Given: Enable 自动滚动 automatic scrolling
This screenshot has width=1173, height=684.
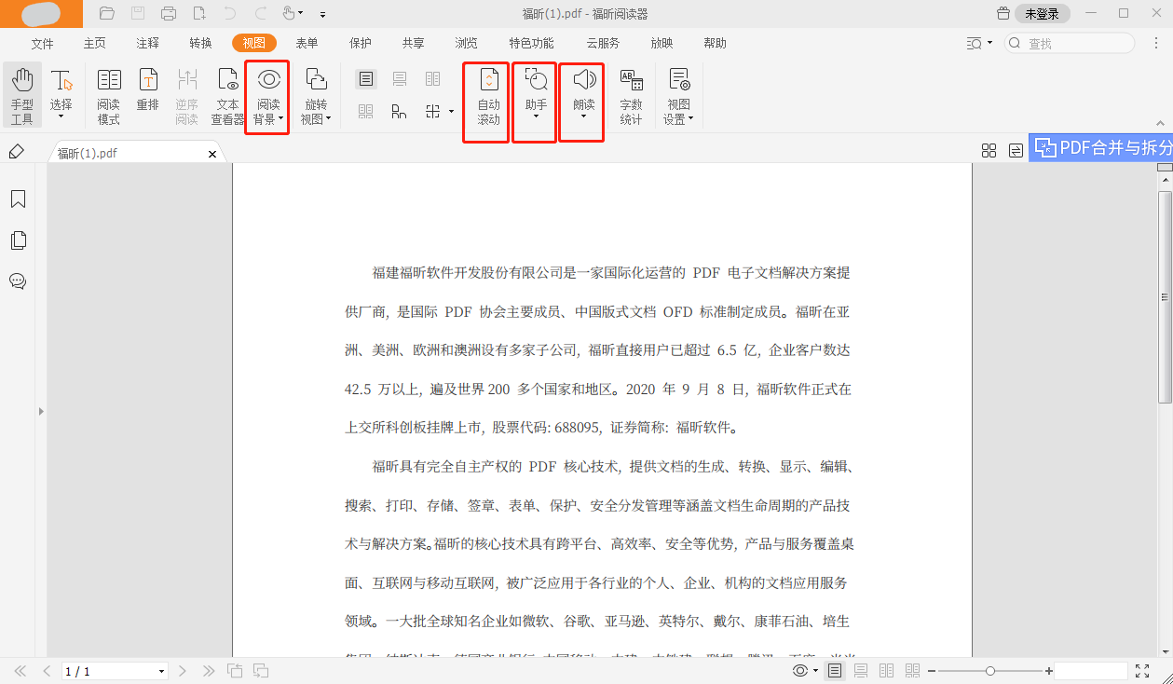Looking at the screenshot, I should coord(484,94).
